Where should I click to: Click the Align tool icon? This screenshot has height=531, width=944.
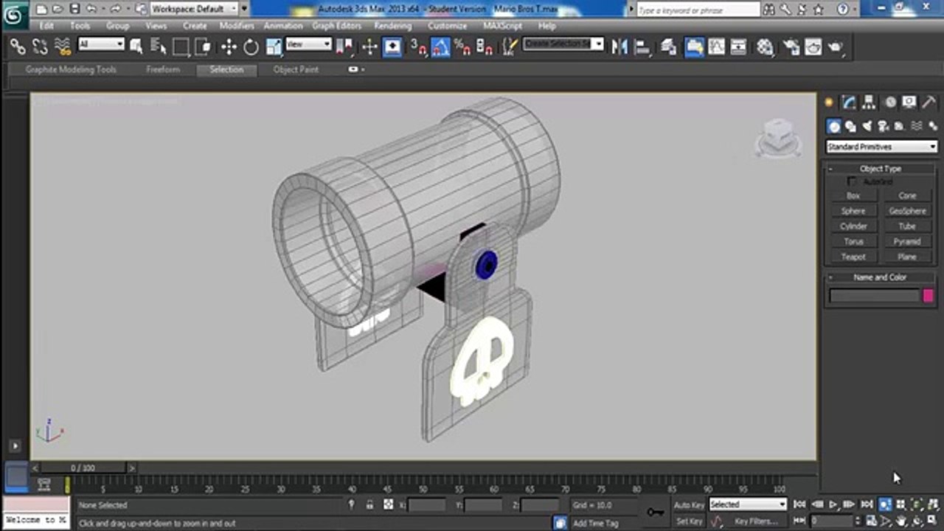[642, 47]
